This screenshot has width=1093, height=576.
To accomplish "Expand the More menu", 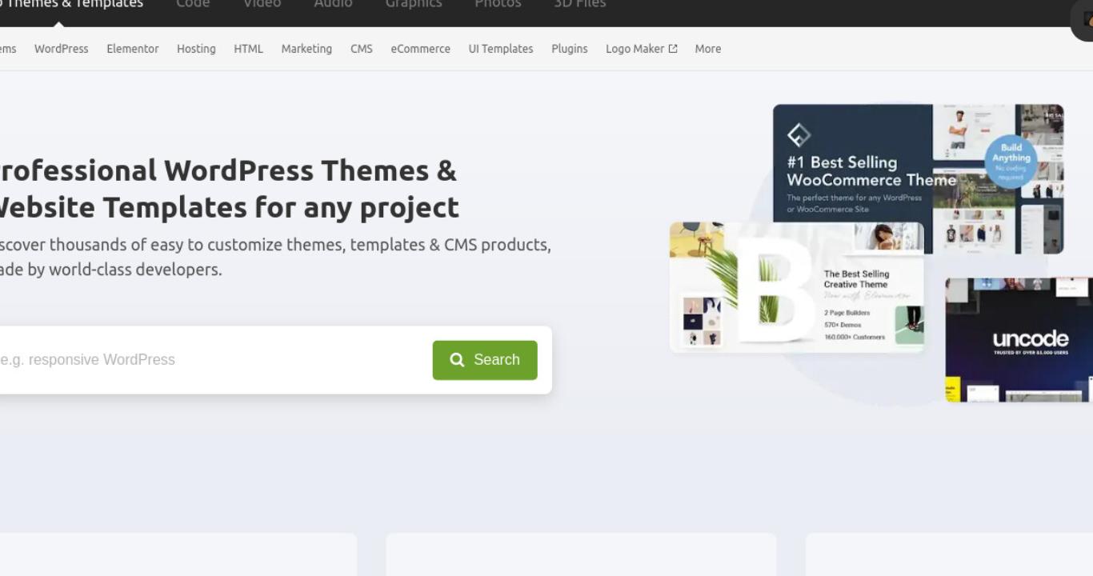I will (708, 49).
